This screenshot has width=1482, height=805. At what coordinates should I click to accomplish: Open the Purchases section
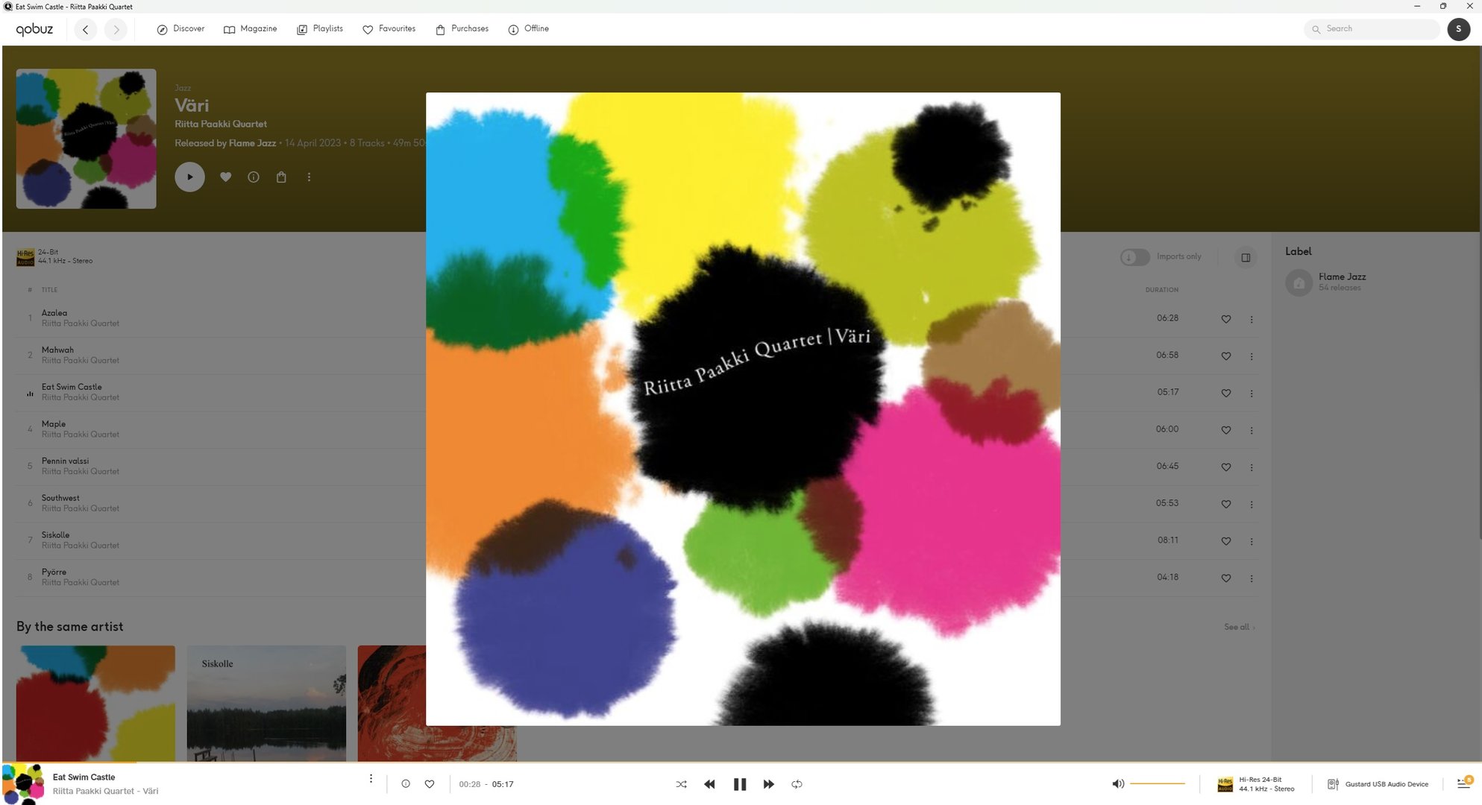462,29
